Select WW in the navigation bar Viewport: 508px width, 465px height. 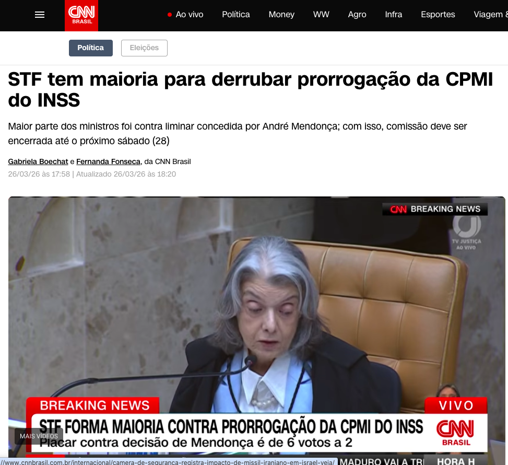coord(321,15)
